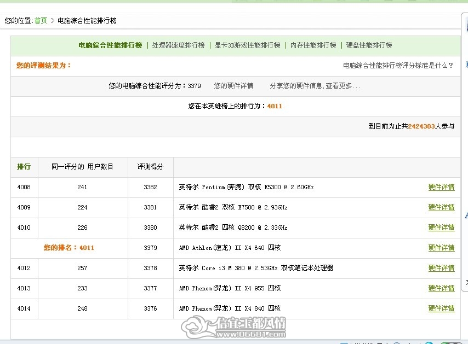Open 硬件详情 for the Pentium E5300 row
The width and height of the screenshot is (468, 344).
point(442,187)
